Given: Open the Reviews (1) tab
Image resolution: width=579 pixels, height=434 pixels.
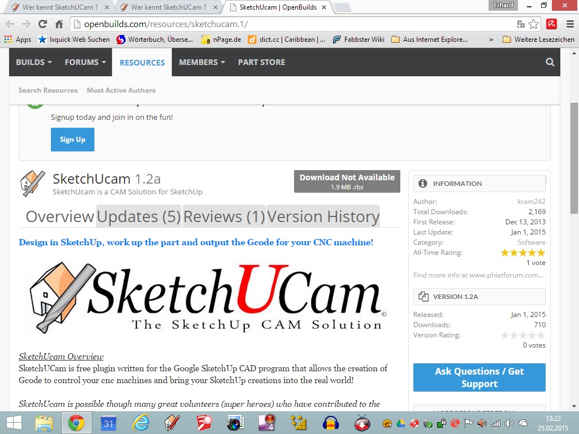Looking at the screenshot, I should point(224,216).
